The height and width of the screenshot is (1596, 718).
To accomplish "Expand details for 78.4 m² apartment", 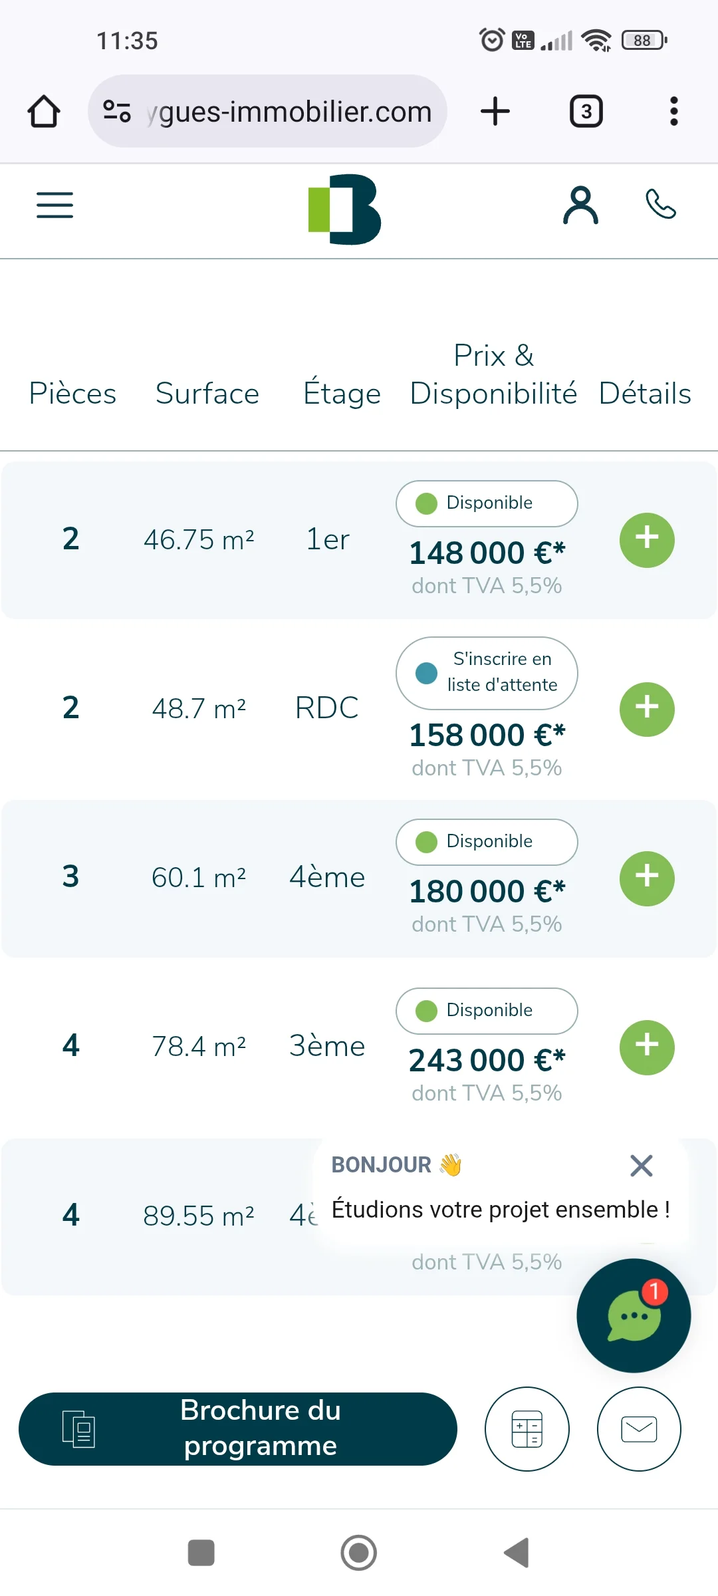I will [647, 1047].
